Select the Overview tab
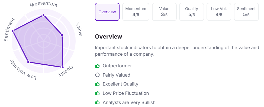Image resolution: width=264 pixels, height=107 pixels. [x=107, y=12]
